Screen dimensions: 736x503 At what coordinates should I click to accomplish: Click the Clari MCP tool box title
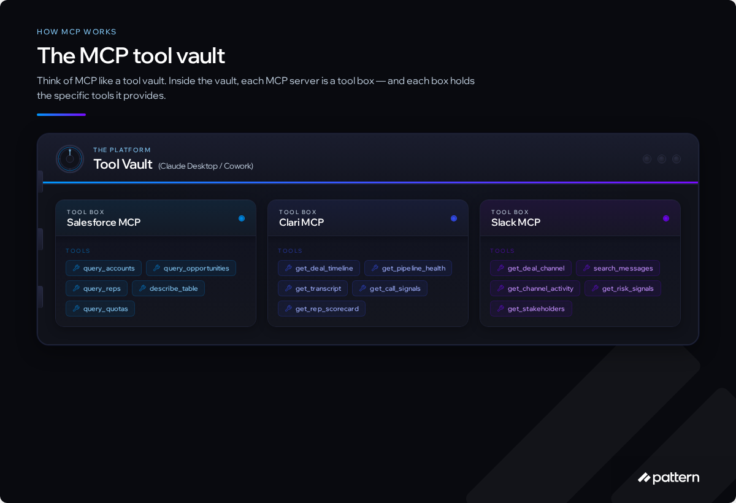[x=301, y=222]
